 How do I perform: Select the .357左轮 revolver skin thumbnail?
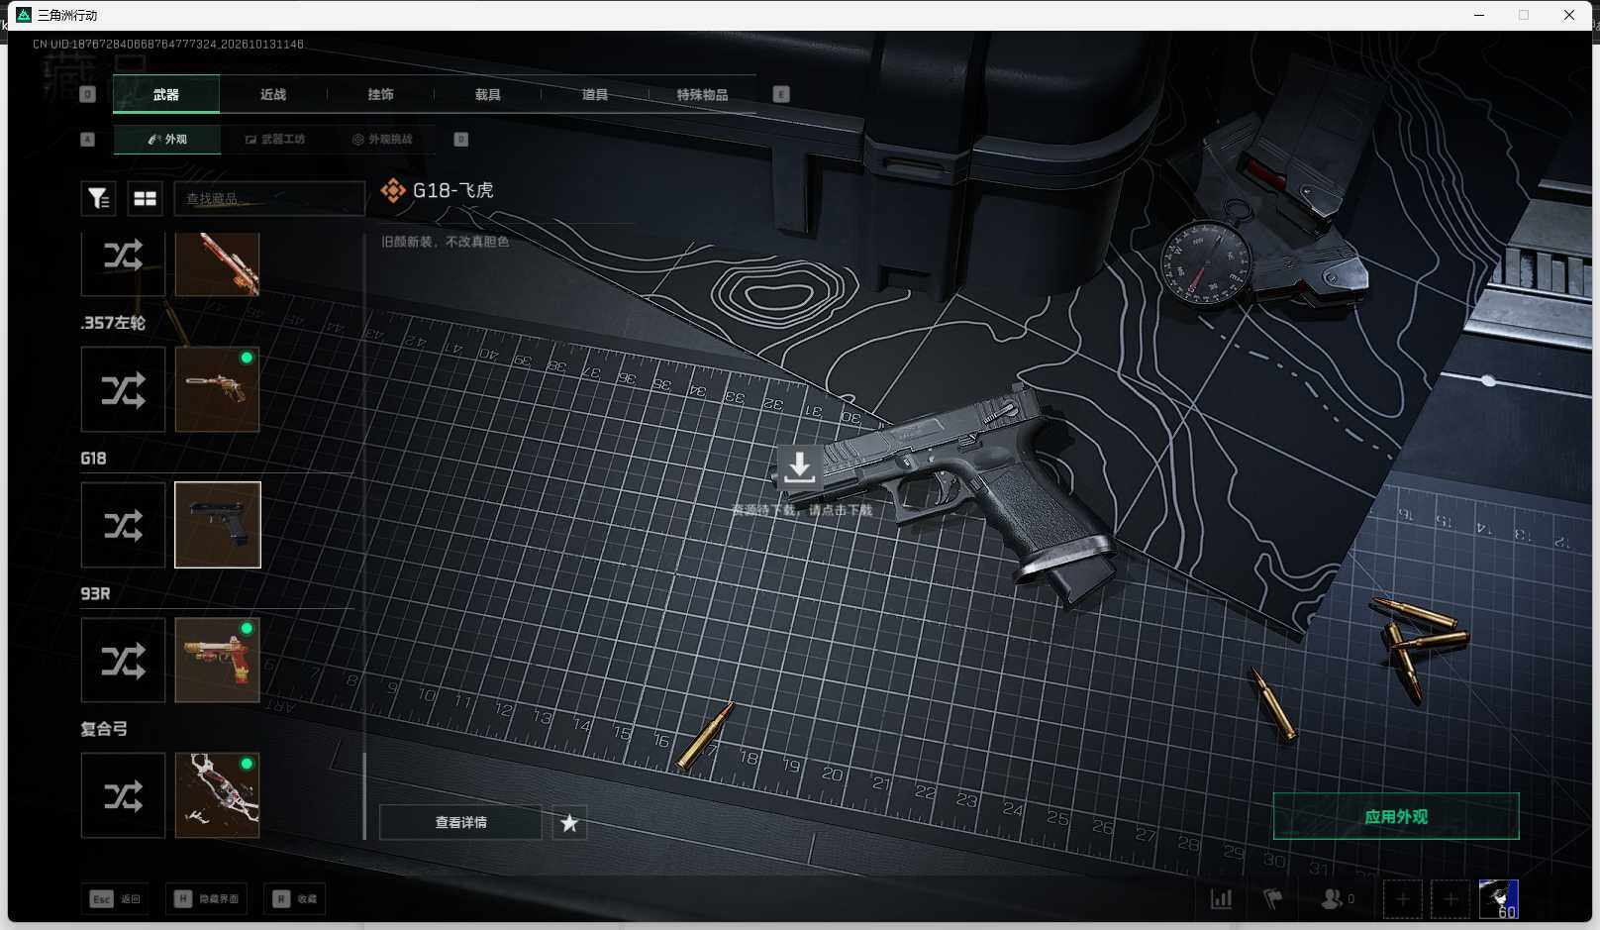[x=218, y=389]
